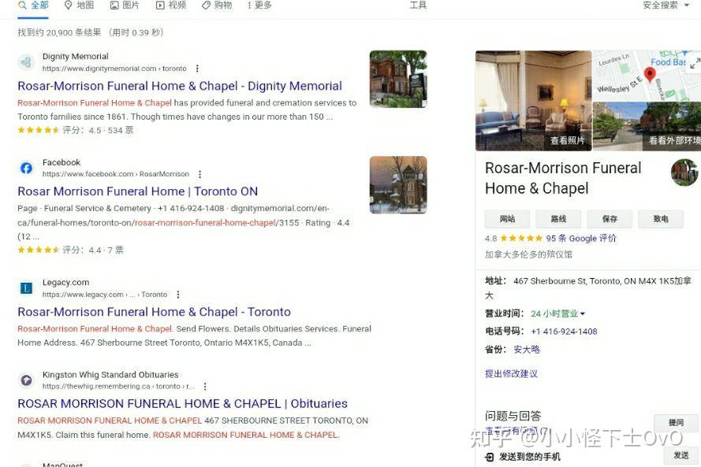The height and width of the screenshot is (467, 701).
Task: Open the 图片 search tab
Action: click(125, 6)
